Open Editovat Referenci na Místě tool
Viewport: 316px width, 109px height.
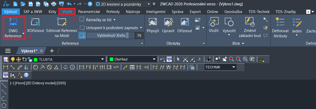coord(62,28)
